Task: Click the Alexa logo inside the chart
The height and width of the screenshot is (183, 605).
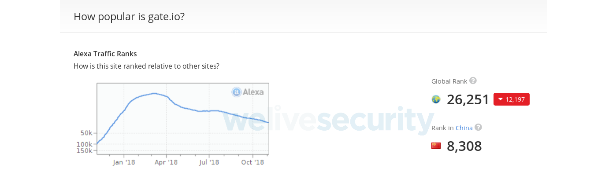Action: tap(248, 92)
